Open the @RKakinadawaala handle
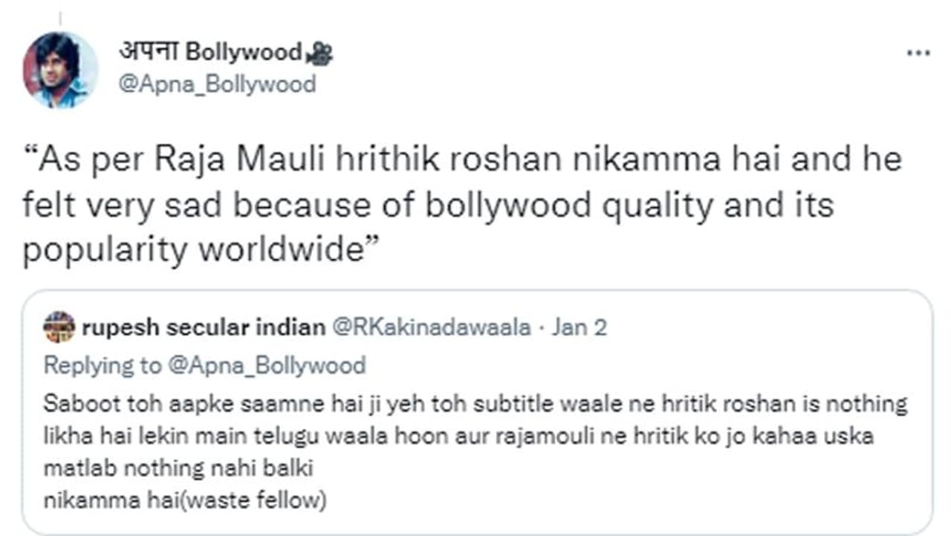 431,327
